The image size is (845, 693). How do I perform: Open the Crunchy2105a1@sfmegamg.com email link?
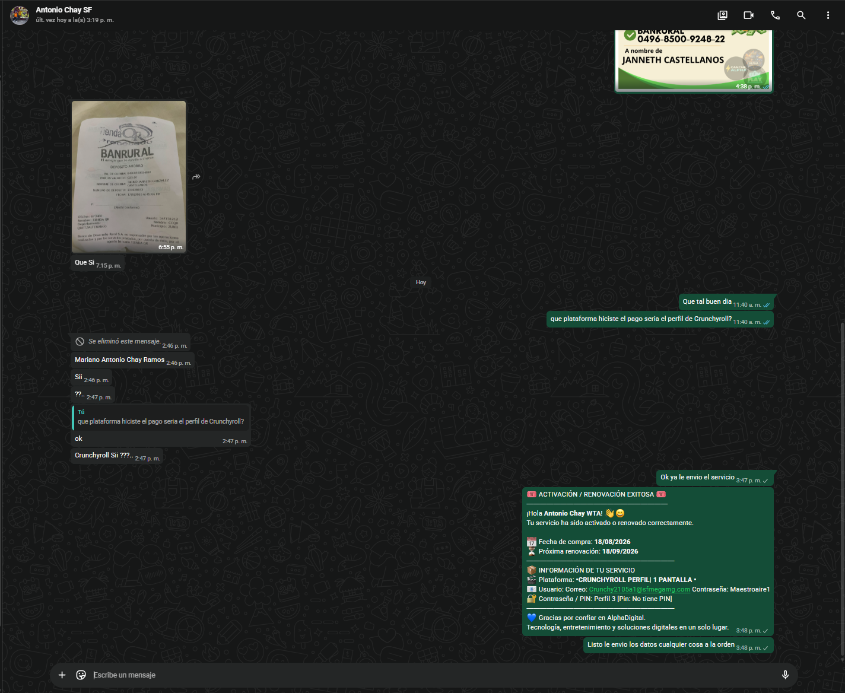click(640, 589)
